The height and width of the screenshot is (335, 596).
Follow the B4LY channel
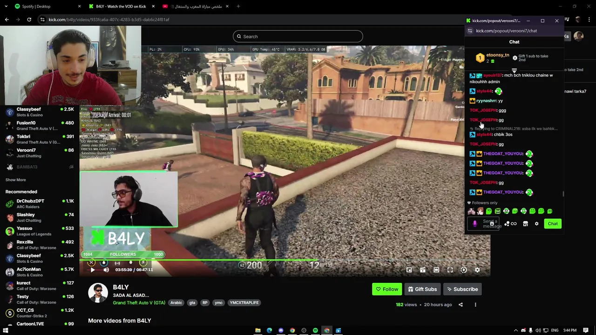coord(387,289)
